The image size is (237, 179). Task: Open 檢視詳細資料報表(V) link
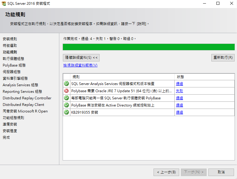click(80, 65)
